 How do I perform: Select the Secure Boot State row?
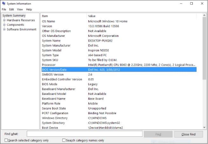tap(119, 108)
